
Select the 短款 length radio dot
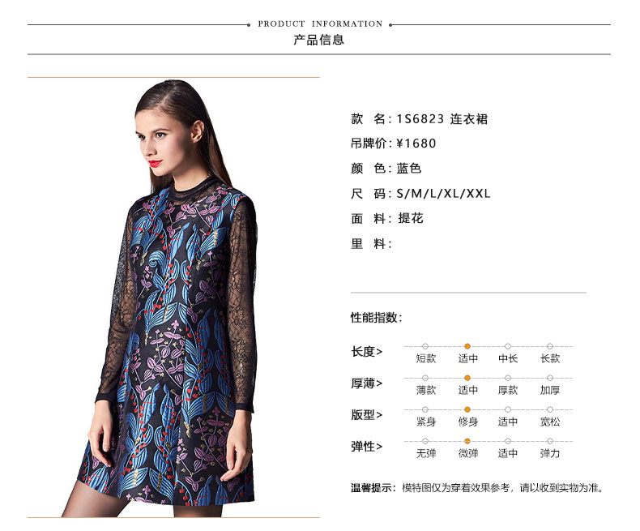click(x=425, y=346)
